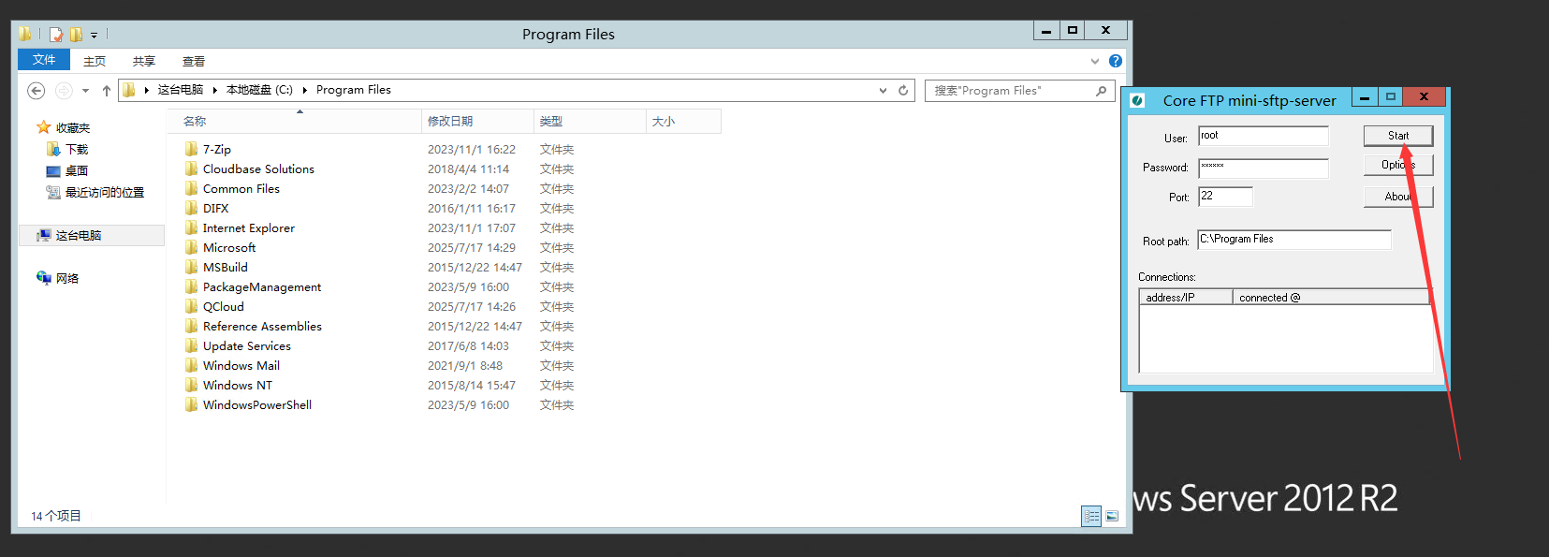Expand the Explorer ribbon chevron
The height and width of the screenshot is (557, 1549).
1095,61
